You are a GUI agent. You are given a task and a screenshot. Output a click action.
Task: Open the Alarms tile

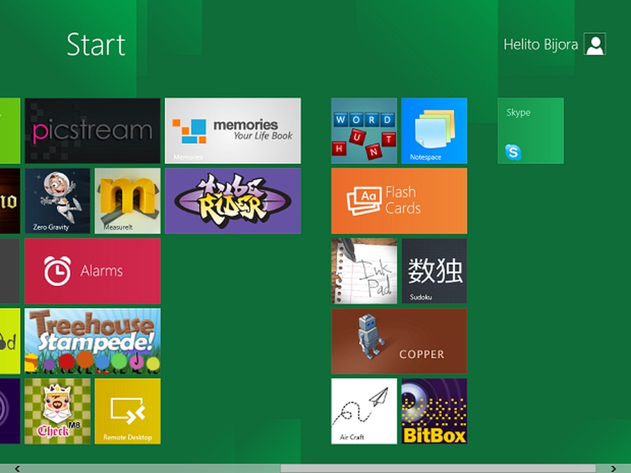(92, 271)
